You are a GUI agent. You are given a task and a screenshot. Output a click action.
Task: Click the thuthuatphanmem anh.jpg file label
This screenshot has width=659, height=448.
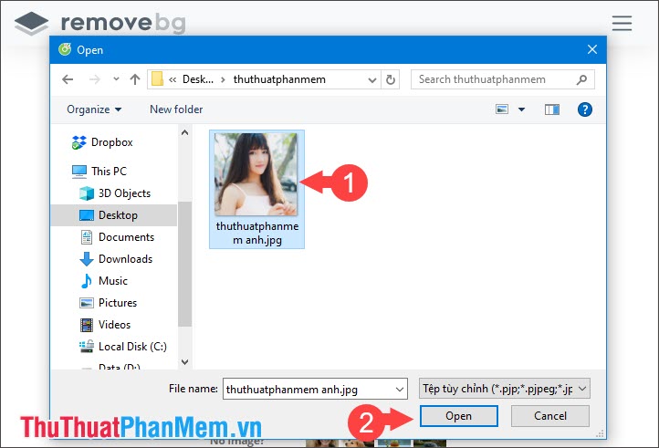(257, 233)
